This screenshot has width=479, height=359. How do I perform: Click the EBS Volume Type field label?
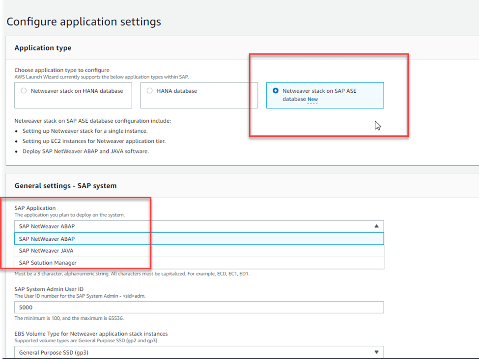pyautogui.click(x=91, y=333)
